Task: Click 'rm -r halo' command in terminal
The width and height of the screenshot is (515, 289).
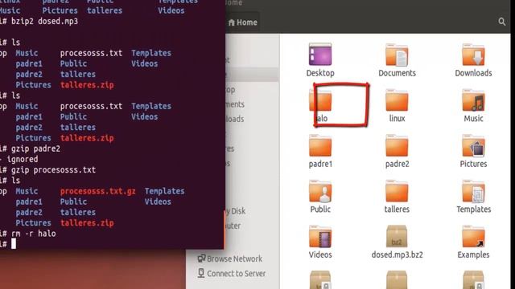Action: (x=34, y=234)
